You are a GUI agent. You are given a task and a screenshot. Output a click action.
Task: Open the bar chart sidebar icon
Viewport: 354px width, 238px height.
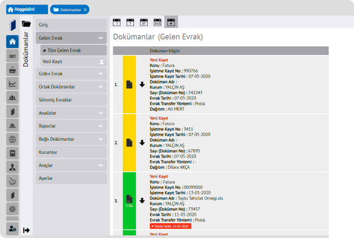click(13, 125)
